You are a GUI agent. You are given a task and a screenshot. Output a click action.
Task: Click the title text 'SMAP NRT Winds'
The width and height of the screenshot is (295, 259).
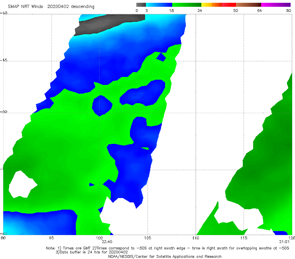click(26, 7)
